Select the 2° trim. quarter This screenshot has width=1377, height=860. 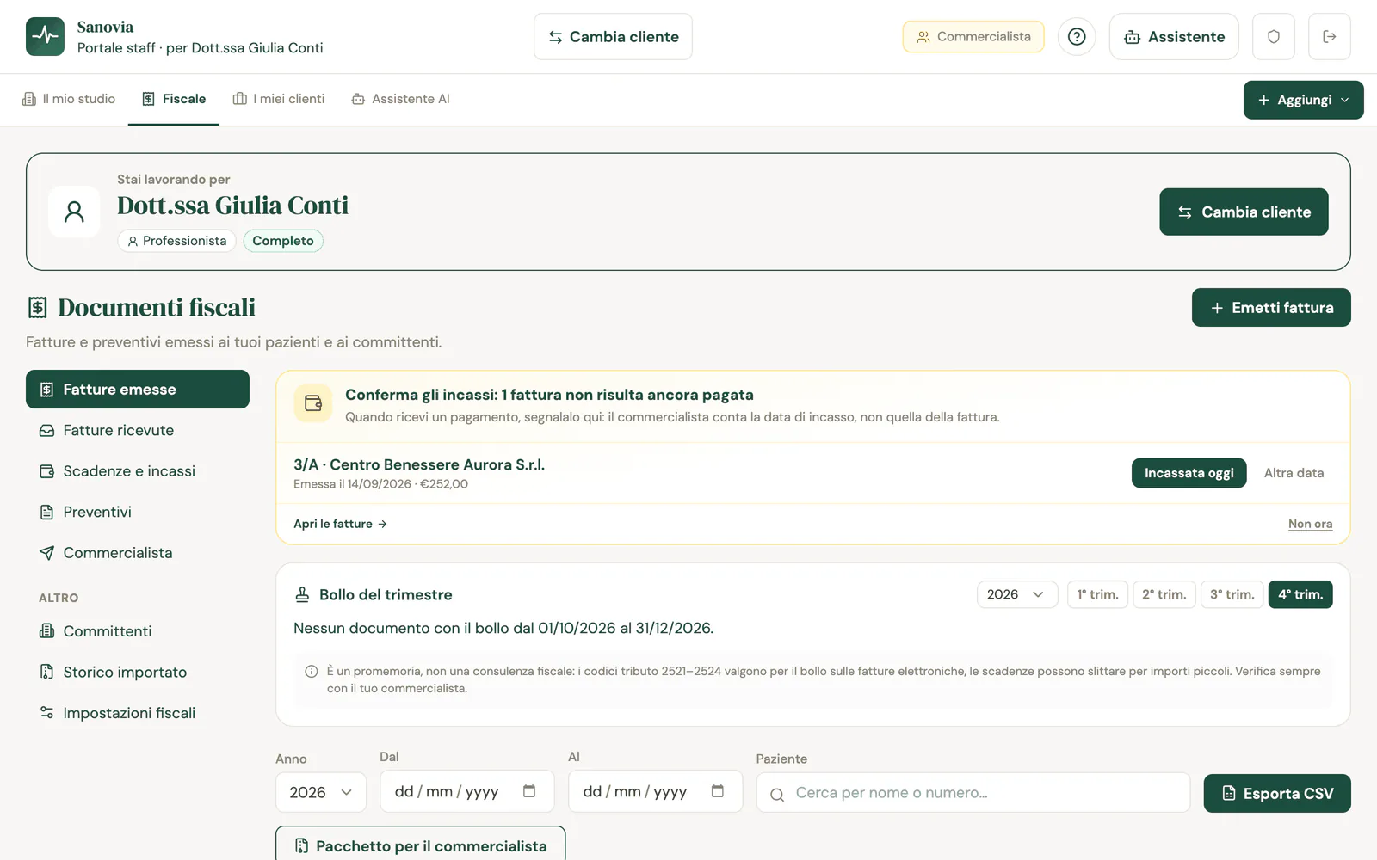pyautogui.click(x=1164, y=594)
